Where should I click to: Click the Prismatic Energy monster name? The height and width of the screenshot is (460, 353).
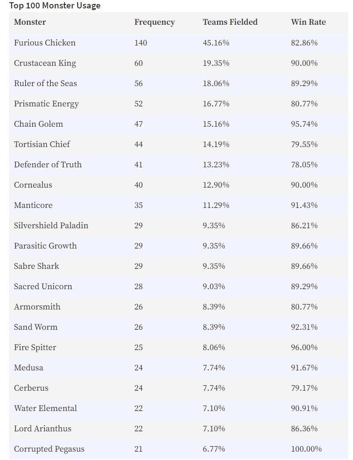46,104
